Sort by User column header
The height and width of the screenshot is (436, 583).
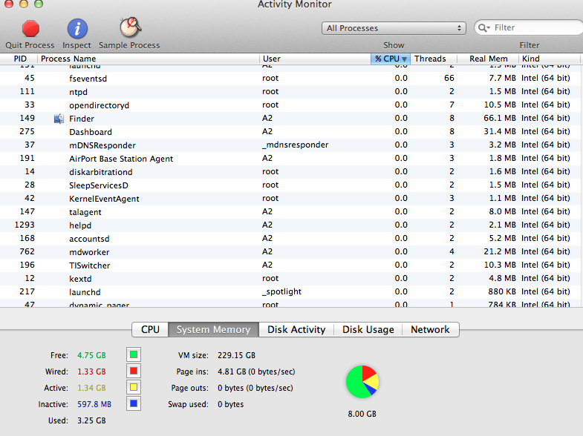click(315, 59)
